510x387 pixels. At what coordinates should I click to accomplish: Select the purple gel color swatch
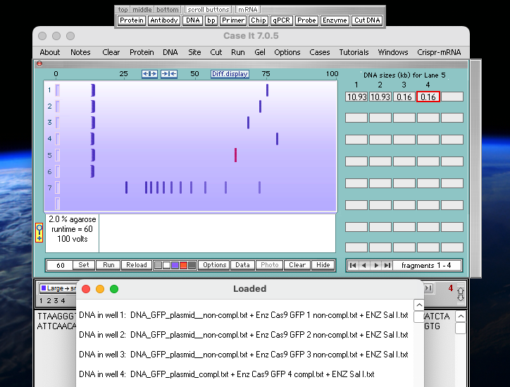[175, 265]
